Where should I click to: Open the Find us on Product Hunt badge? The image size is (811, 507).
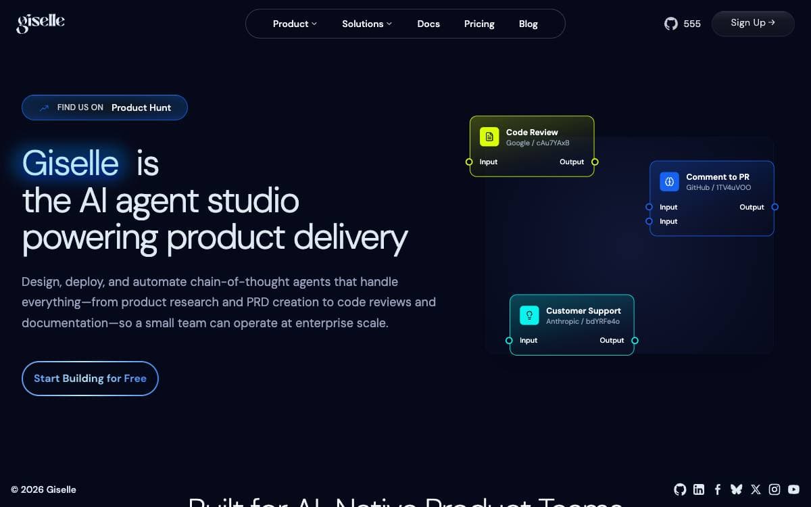click(105, 107)
